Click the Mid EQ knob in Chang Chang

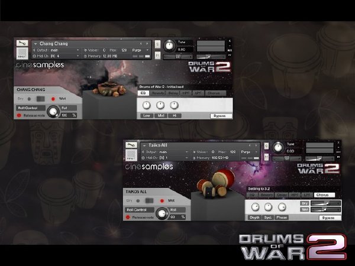click(x=160, y=105)
